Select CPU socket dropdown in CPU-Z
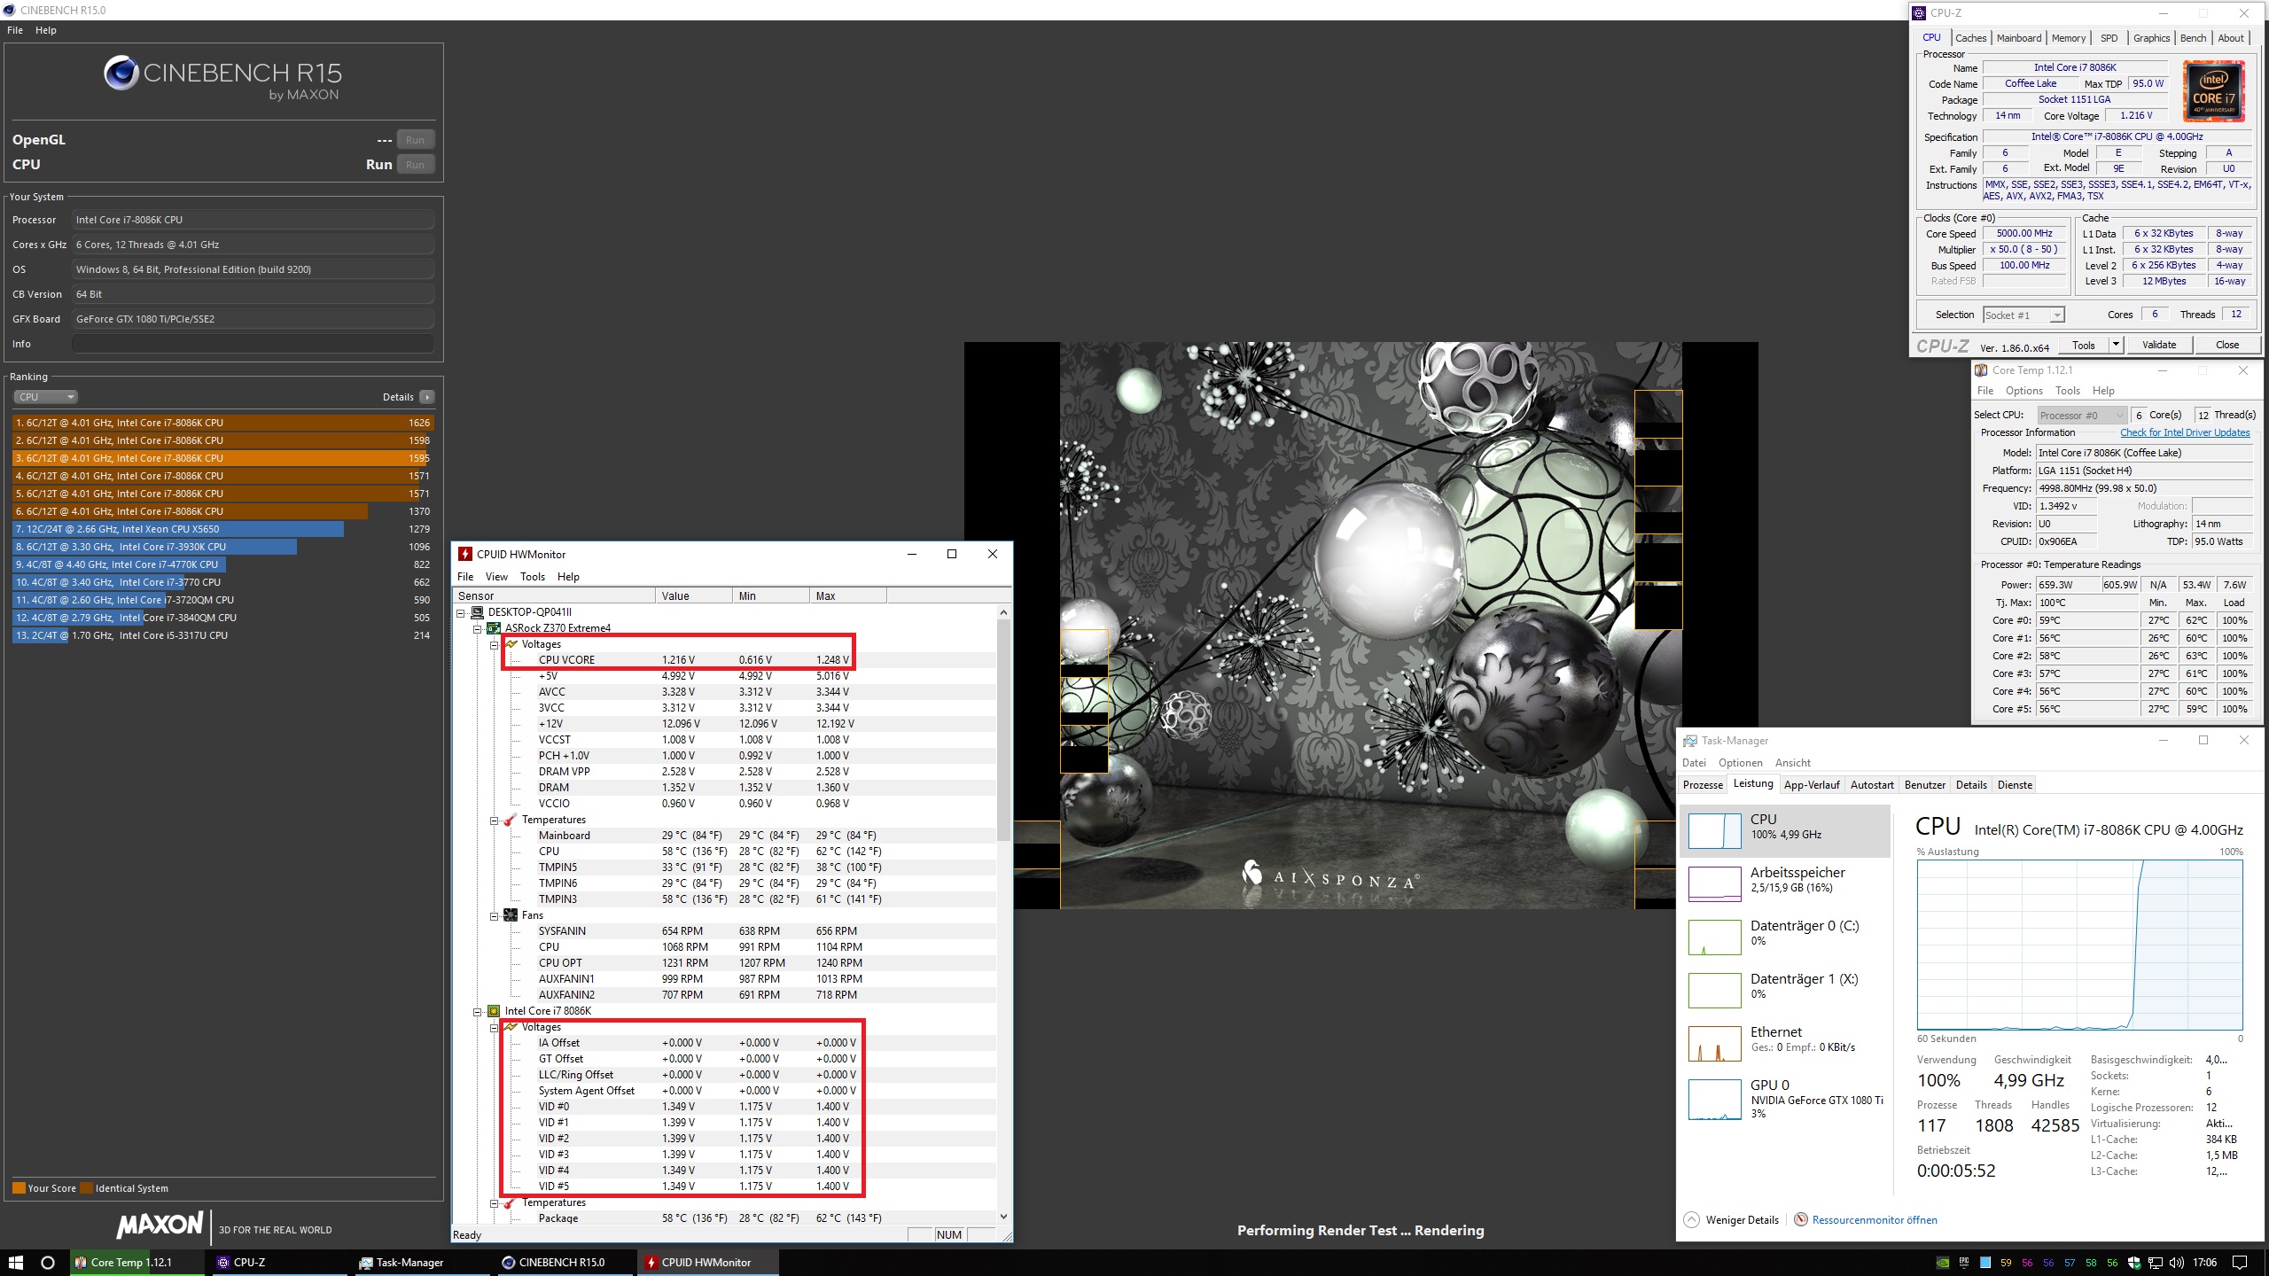Image resolution: width=2269 pixels, height=1276 pixels. 2018,313
